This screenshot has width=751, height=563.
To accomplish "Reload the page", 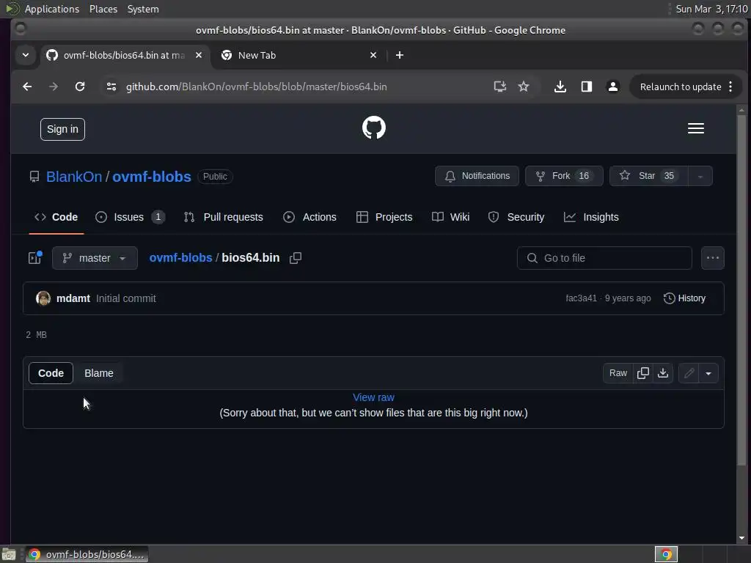I will point(80,87).
